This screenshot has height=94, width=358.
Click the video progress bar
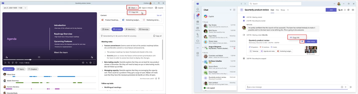(50, 60)
